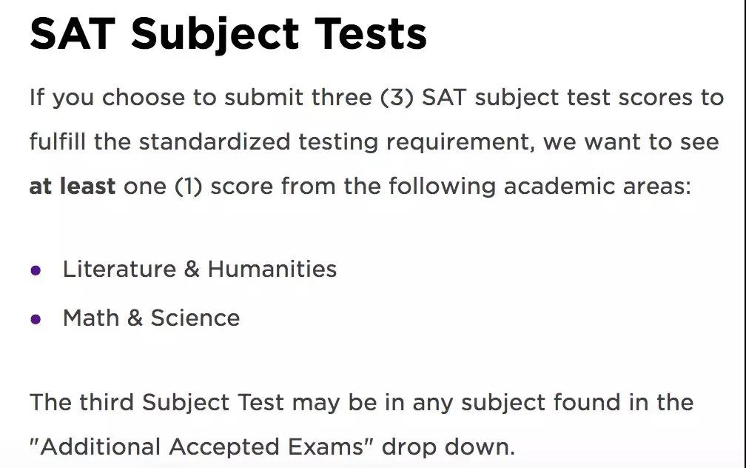Image resolution: width=746 pixels, height=468 pixels.
Task: Click the word "Science" in the list
Action: click(x=195, y=318)
